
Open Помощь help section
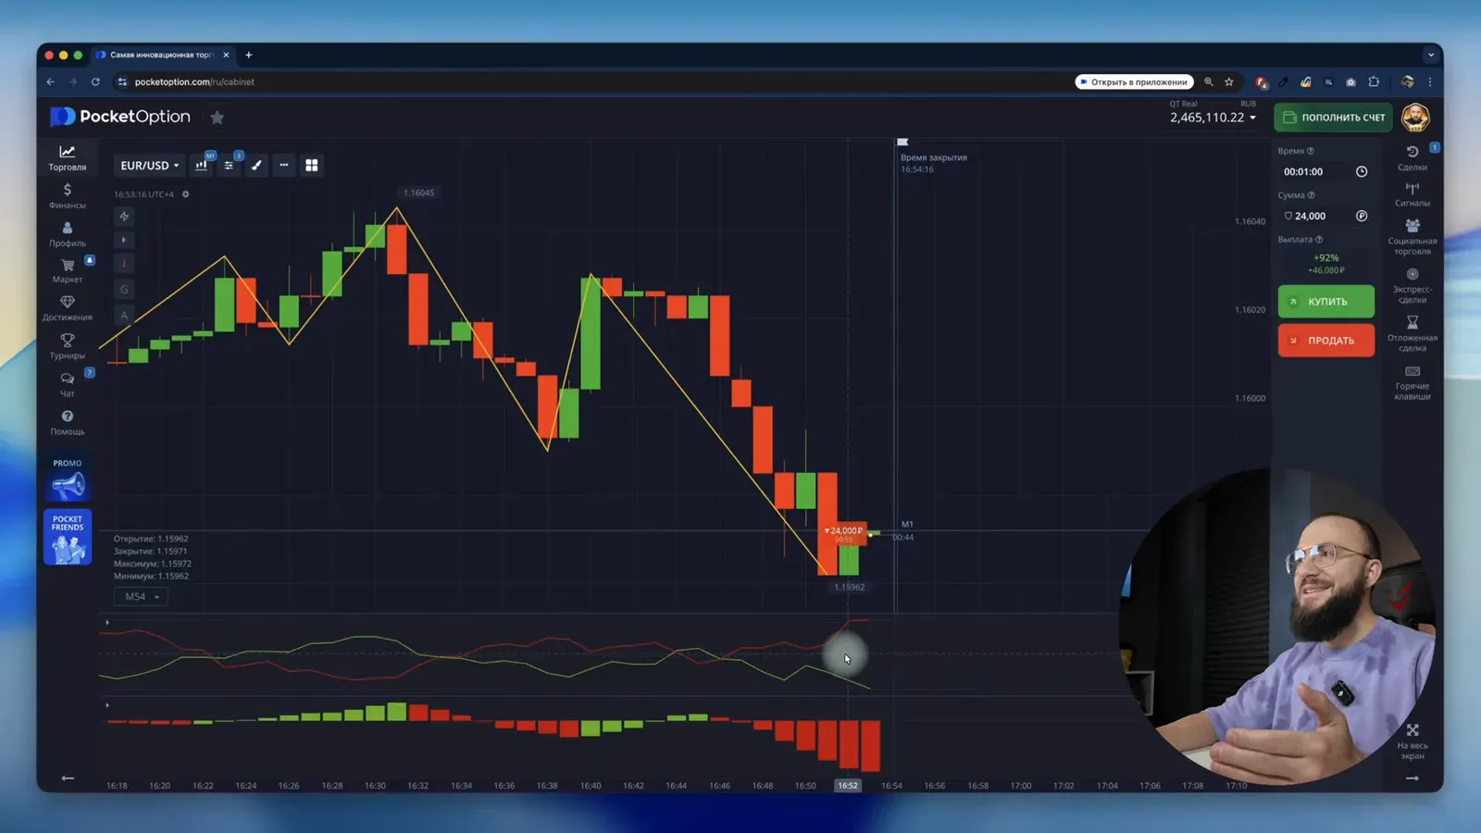click(x=68, y=423)
